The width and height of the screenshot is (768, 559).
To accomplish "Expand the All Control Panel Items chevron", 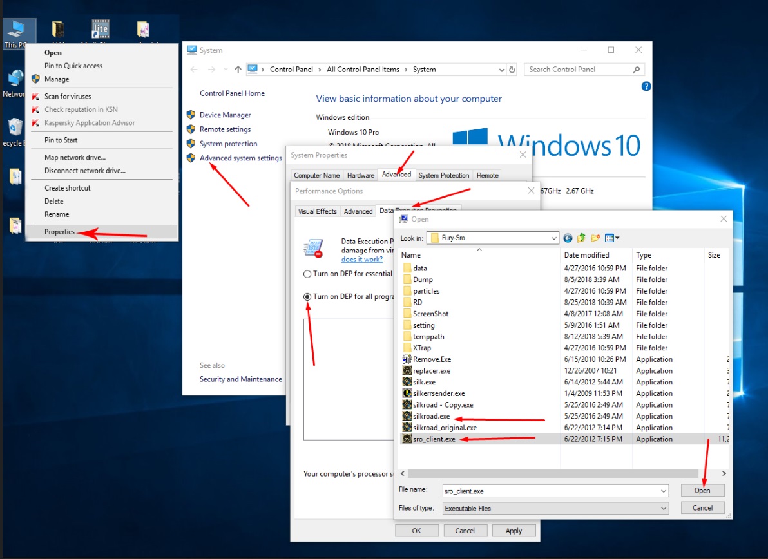I will click(x=406, y=70).
